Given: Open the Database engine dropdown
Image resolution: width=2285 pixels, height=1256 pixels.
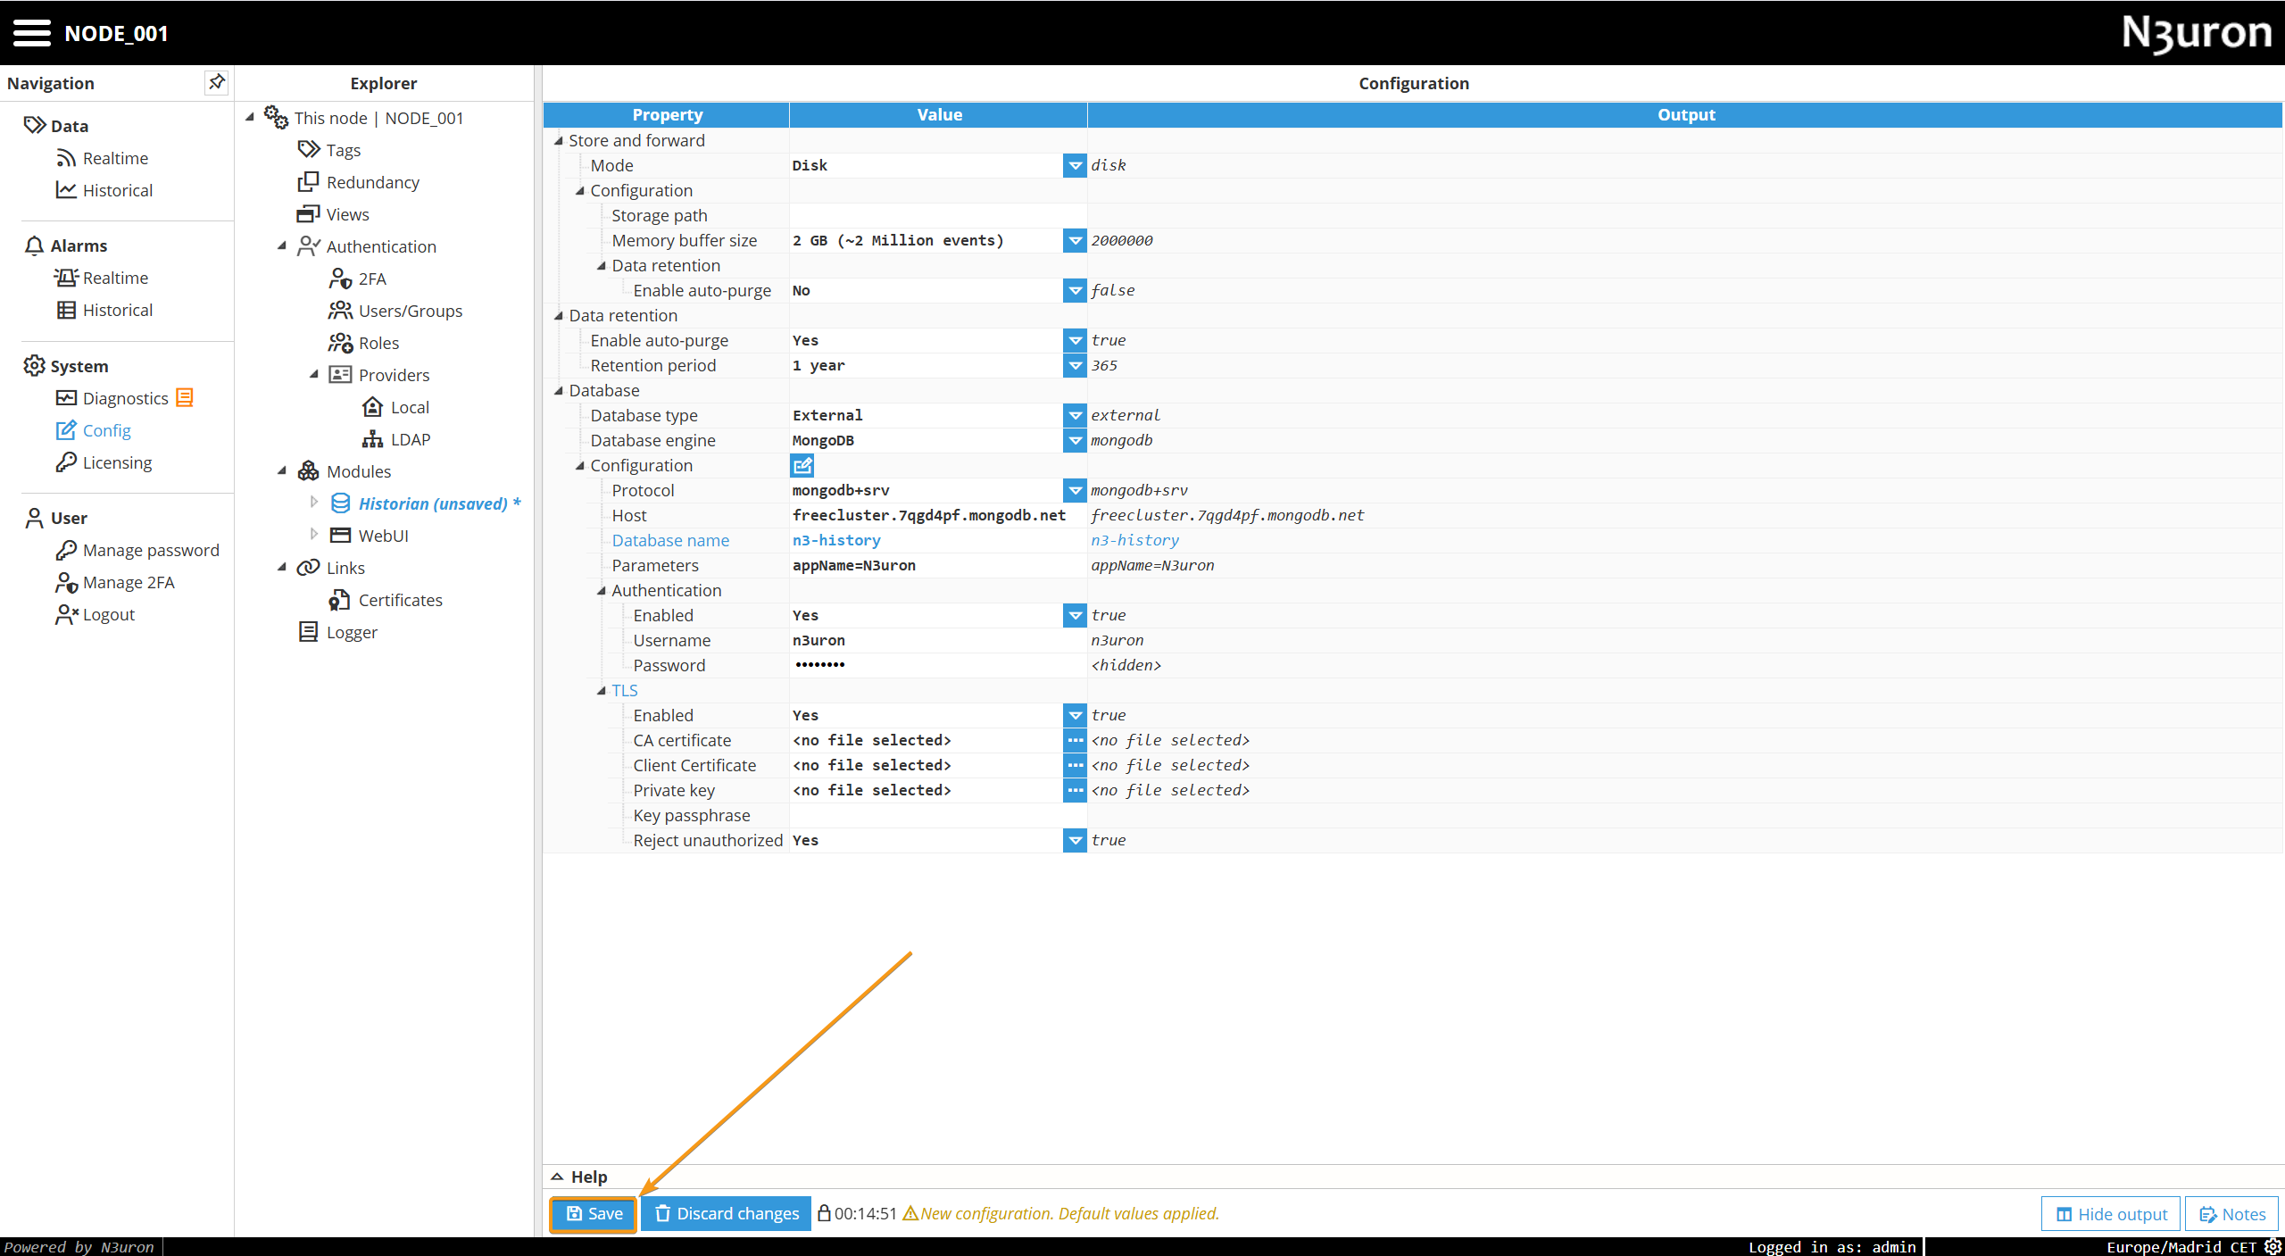Looking at the screenshot, I should pyautogui.click(x=1075, y=440).
